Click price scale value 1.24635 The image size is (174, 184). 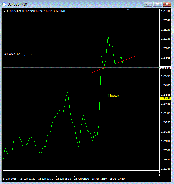click(166, 85)
